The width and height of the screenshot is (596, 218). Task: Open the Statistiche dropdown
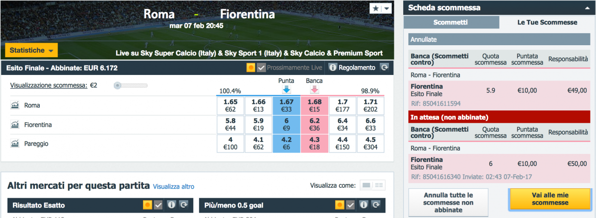click(31, 50)
